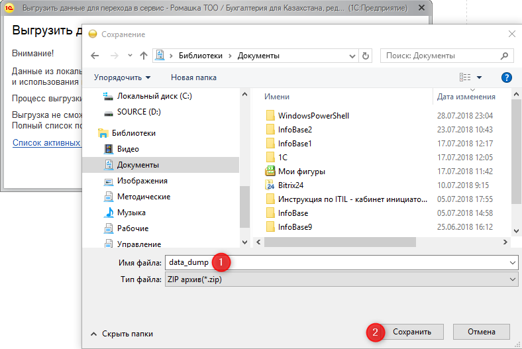This screenshot has width=522, height=349.
Task: Change the view layout icon
Action: (465, 77)
